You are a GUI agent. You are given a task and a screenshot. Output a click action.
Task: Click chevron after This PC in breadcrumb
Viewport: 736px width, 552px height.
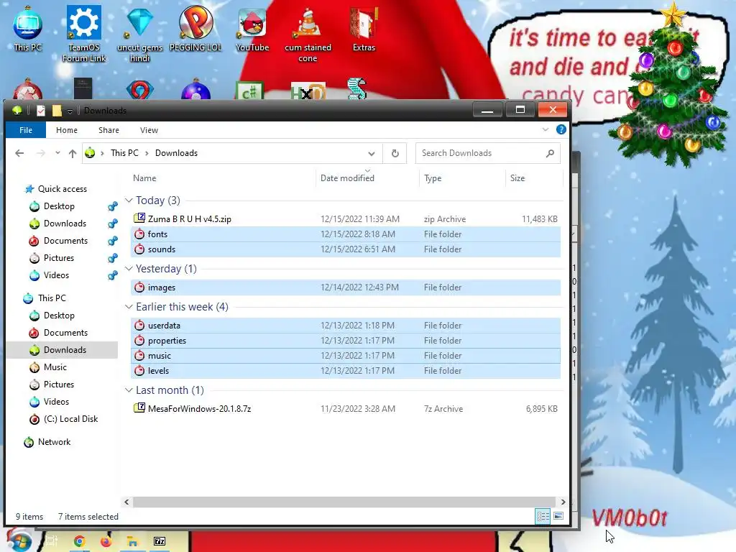(x=147, y=153)
